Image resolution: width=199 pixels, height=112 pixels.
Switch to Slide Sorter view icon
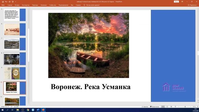point(167,107)
